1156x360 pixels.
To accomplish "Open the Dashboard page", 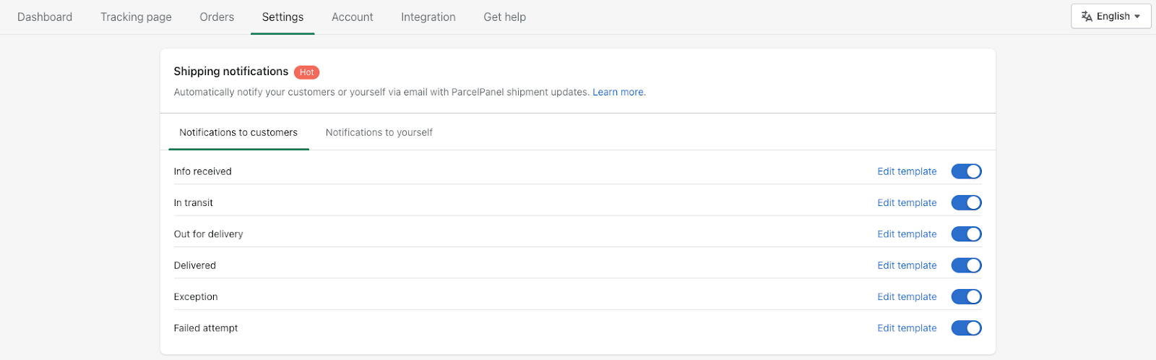I will (45, 17).
